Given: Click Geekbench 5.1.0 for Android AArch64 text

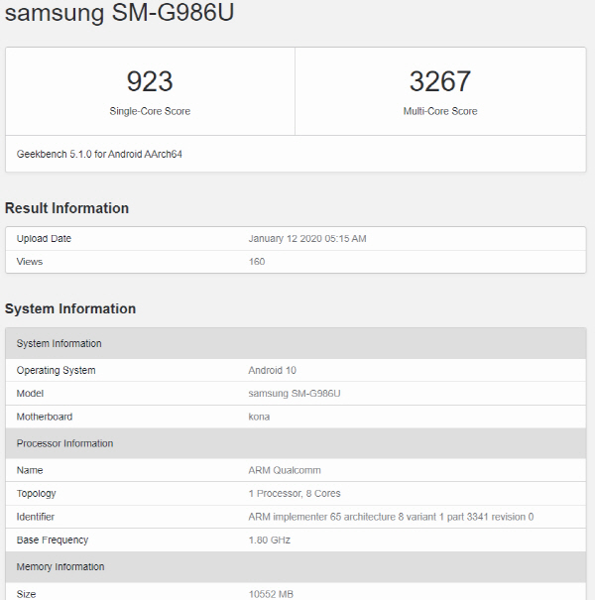Looking at the screenshot, I should pyautogui.click(x=99, y=154).
